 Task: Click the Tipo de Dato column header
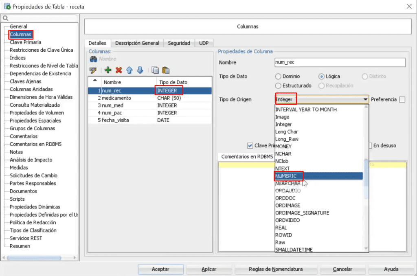coord(184,82)
